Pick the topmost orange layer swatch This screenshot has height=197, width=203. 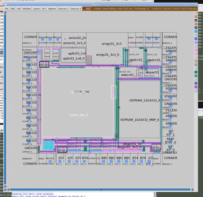pos(196,17)
